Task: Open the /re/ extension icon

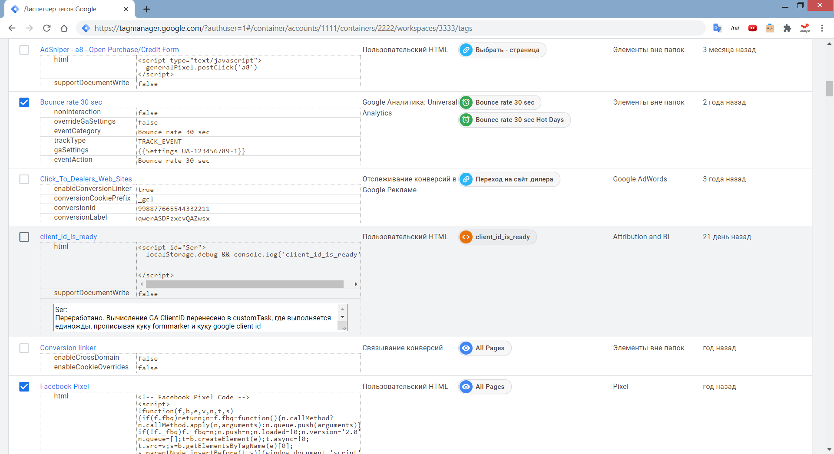Action: tap(735, 28)
